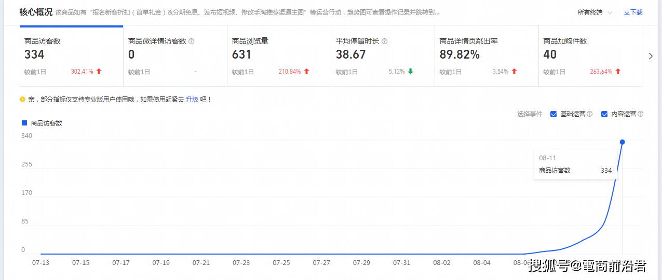Click green down arrow in 平均停留时长 card
The height and width of the screenshot is (280, 662).
(410, 72)
